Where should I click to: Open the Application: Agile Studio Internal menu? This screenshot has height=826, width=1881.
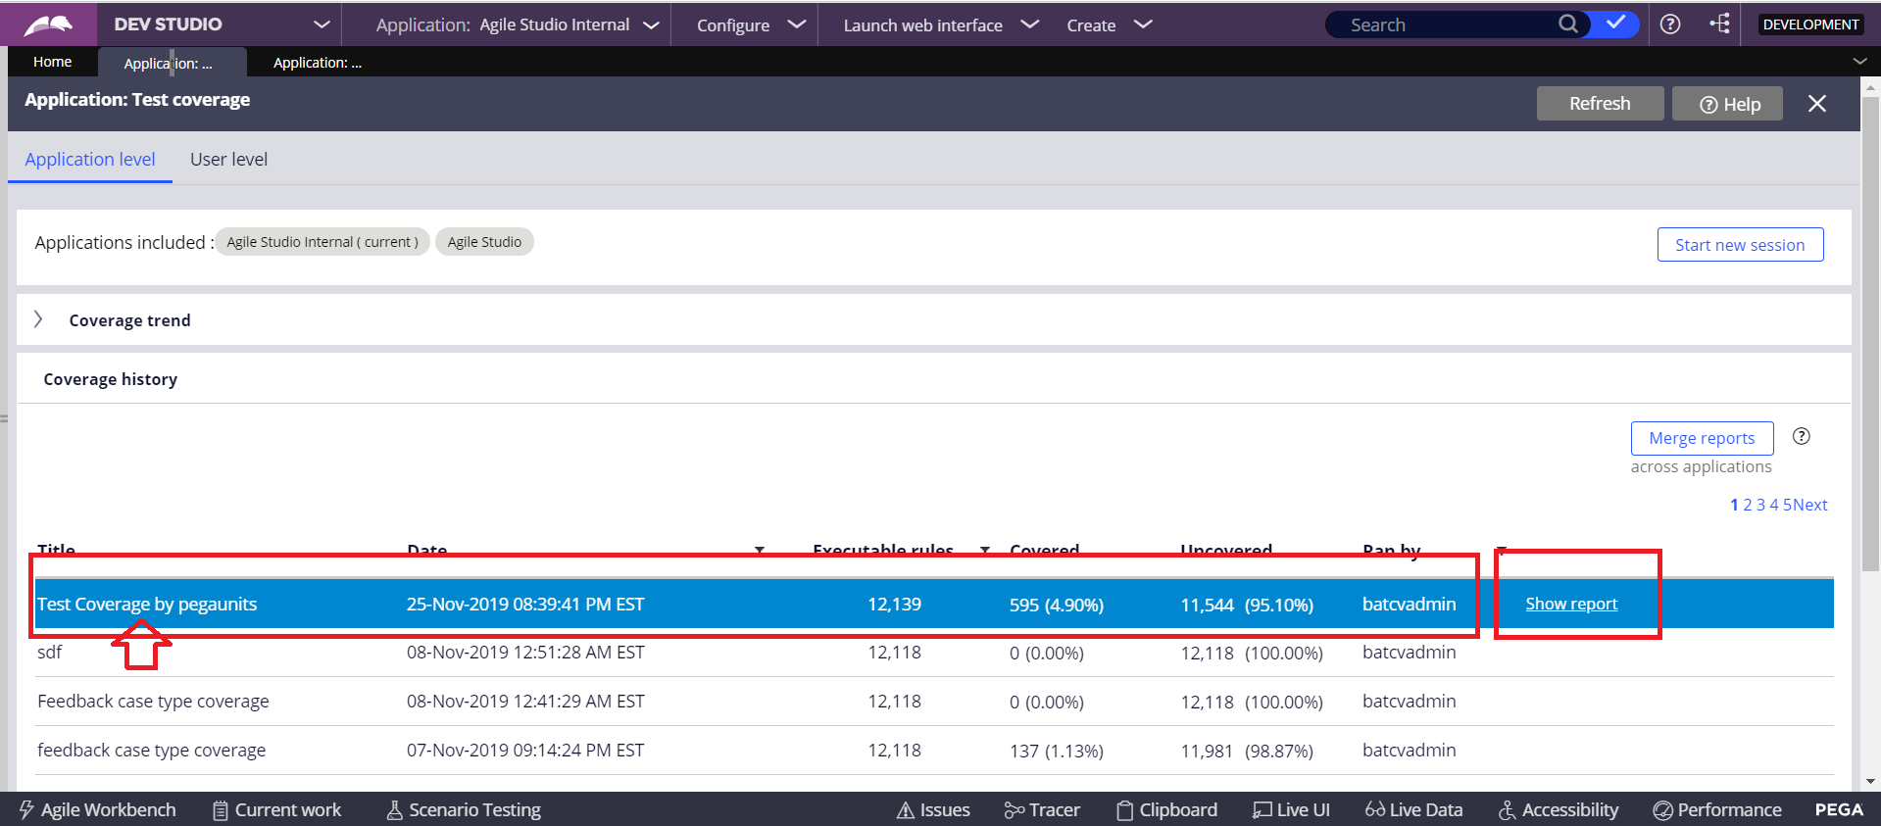click(517, 24)
